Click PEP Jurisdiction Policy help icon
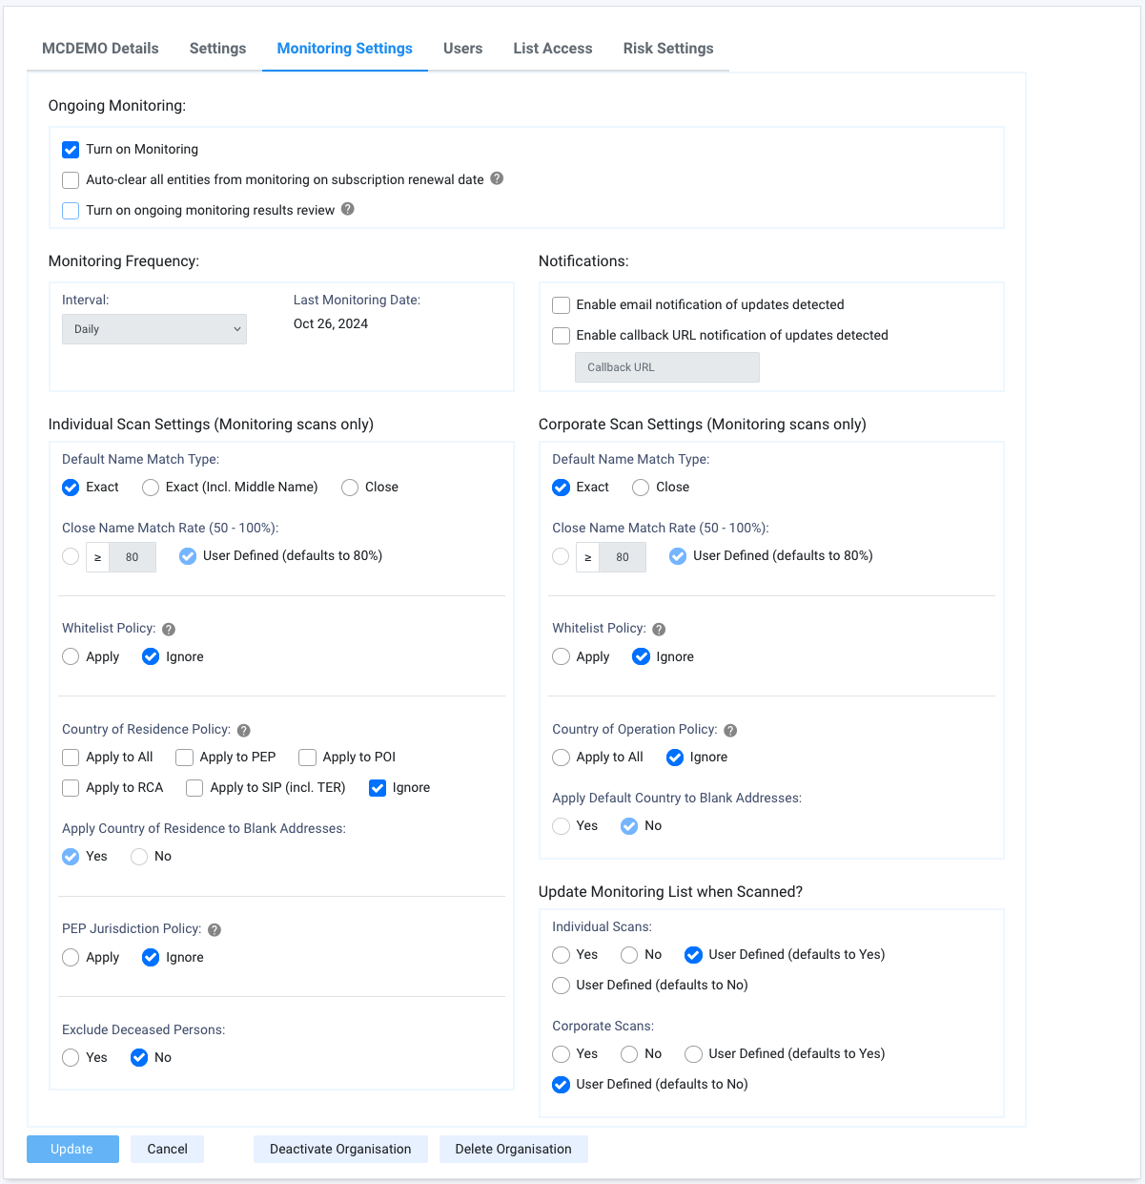The height and width of the screenshot is (1184, 1145). (x=215, y=929)
